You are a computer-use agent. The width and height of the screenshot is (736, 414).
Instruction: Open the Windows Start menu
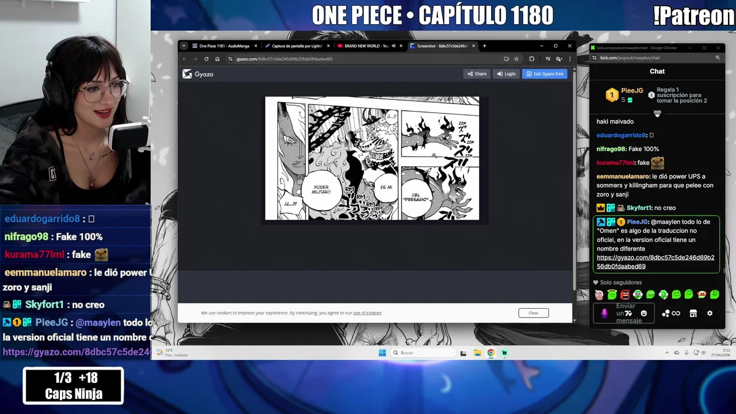[x=382, y=352]
